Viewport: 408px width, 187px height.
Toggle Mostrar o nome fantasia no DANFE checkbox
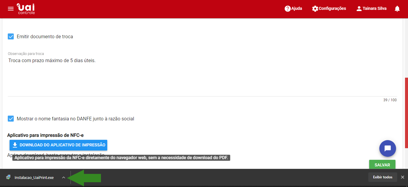coord(11,119)
